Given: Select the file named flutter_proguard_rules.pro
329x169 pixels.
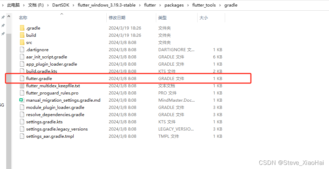Looking at the screenshot, I should (x=52, y=93).
